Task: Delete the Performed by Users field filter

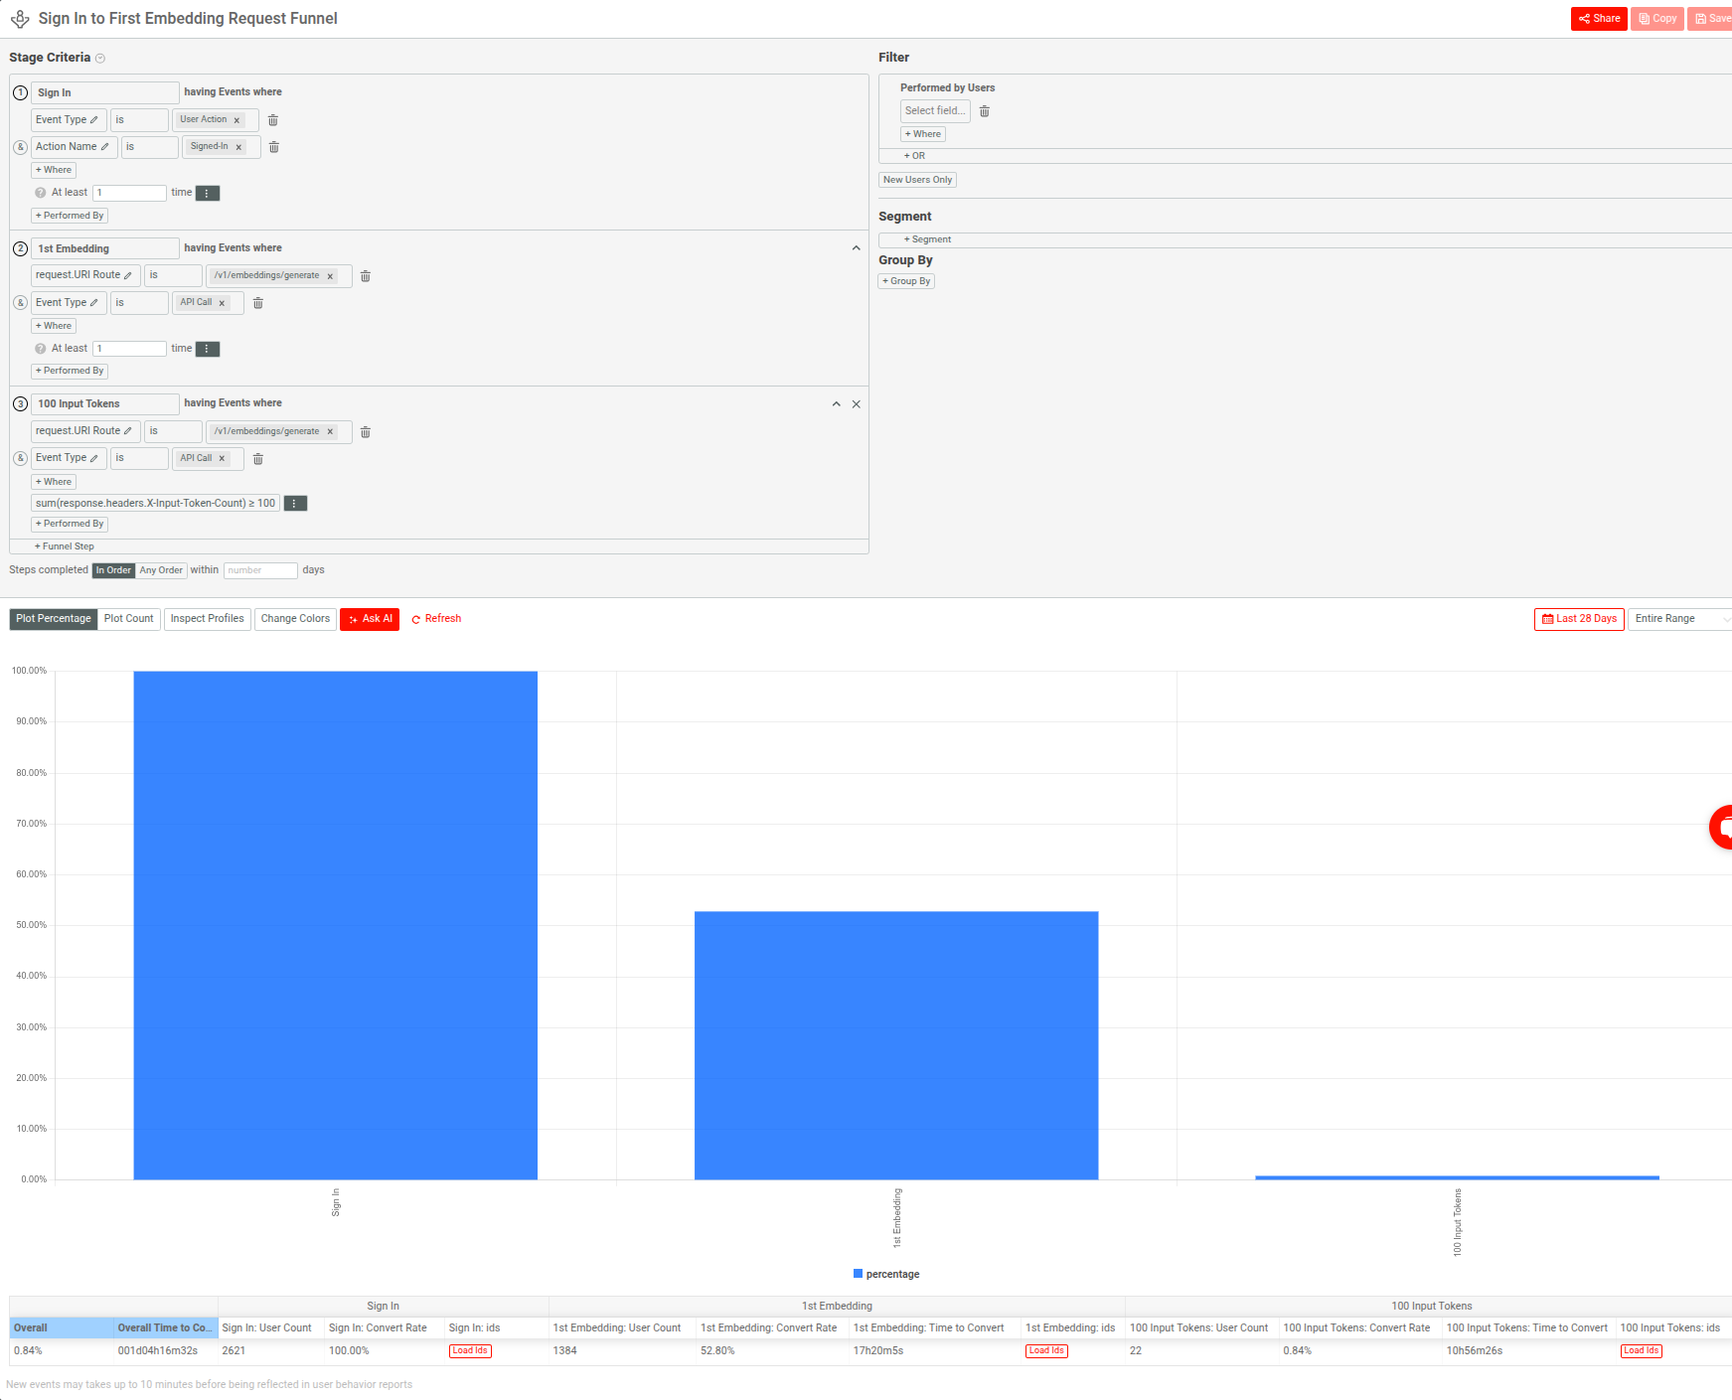Action: (984, 110)
